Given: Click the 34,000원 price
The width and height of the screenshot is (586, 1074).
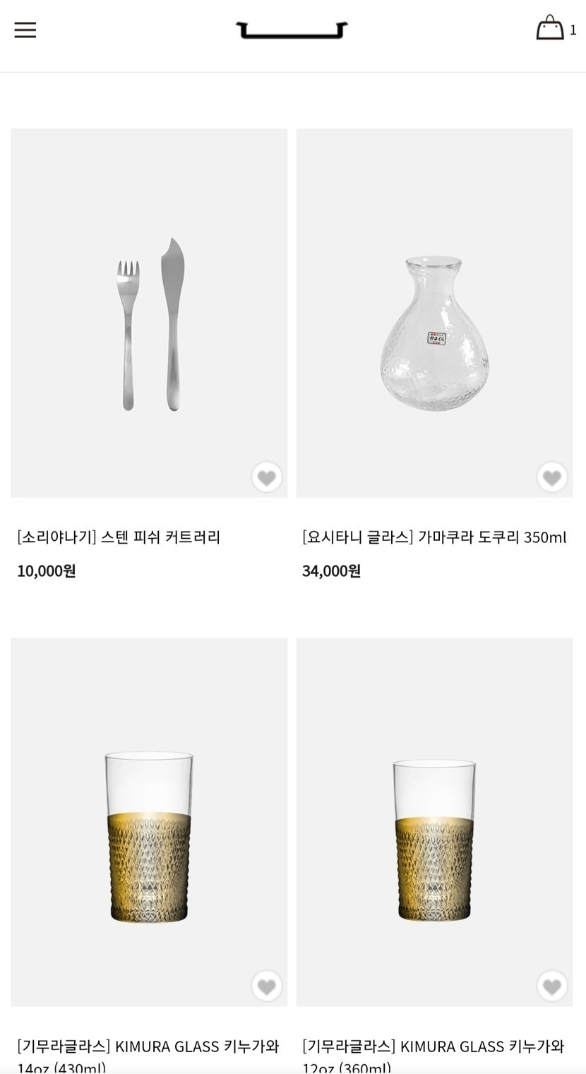Looking at the screenshot, I should coord(332,571).
